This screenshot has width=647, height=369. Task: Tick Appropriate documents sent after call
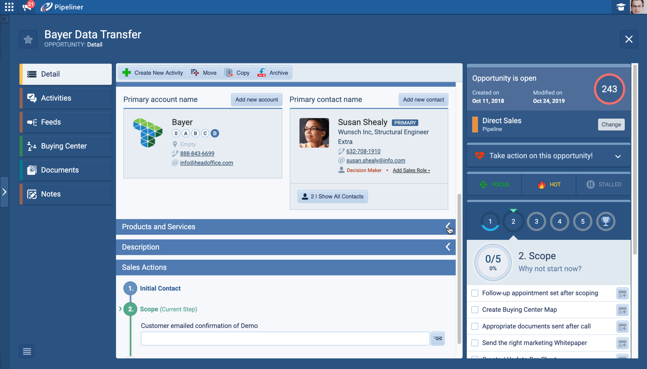(475, 326)
